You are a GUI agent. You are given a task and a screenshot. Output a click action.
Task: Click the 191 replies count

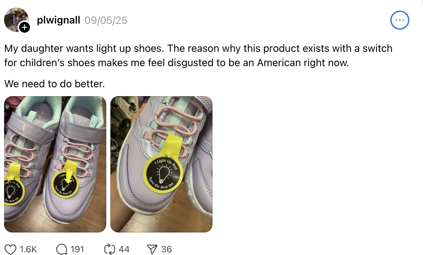coord(77,249)
